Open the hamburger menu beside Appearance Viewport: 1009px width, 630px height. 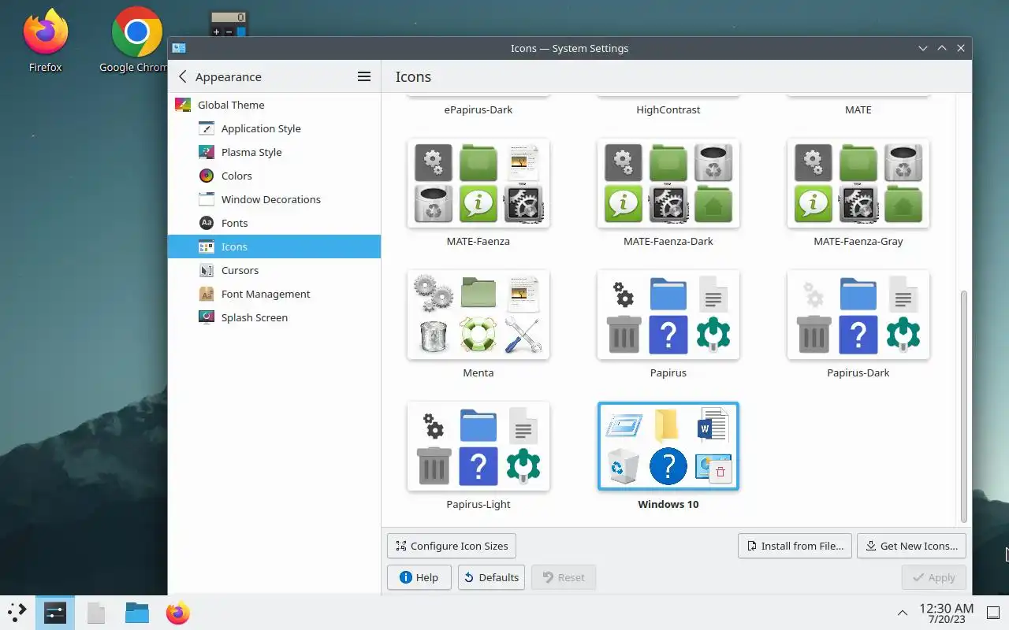tap(364, 76)
